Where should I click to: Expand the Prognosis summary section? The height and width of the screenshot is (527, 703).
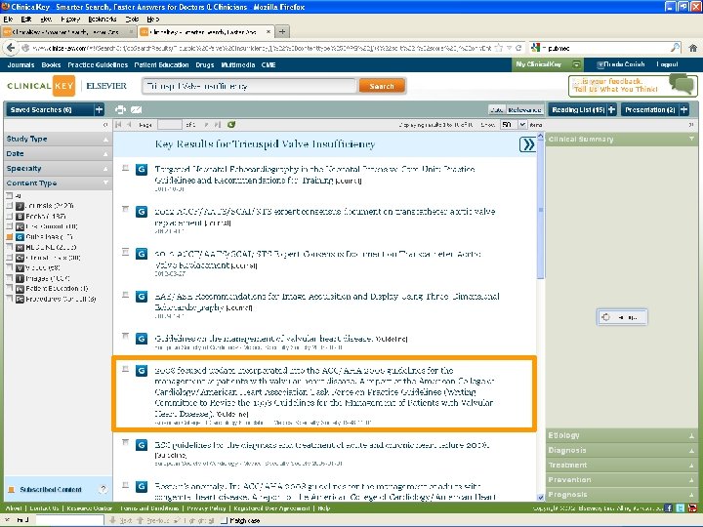[x=621, y=495]
